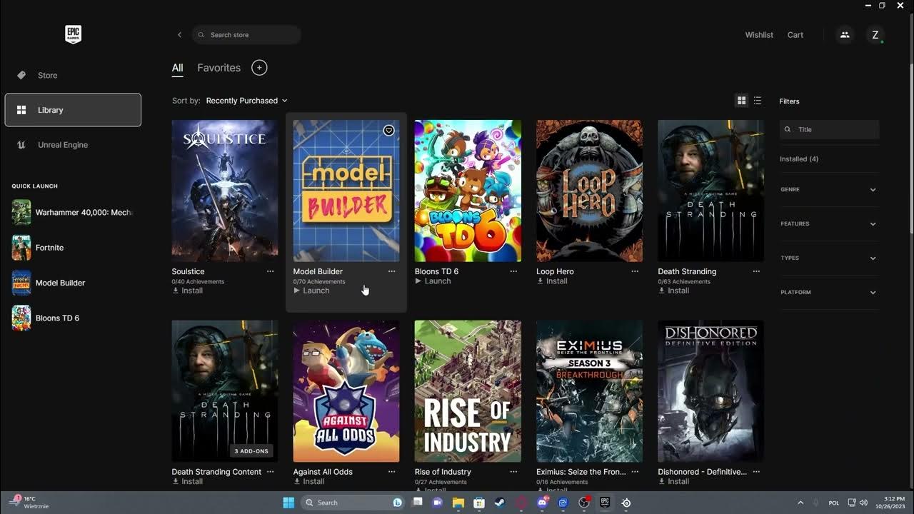Open Death Stranding Content options menu
Screen dimensions: 914x514
pyautogui.click(x=270, y=472)
